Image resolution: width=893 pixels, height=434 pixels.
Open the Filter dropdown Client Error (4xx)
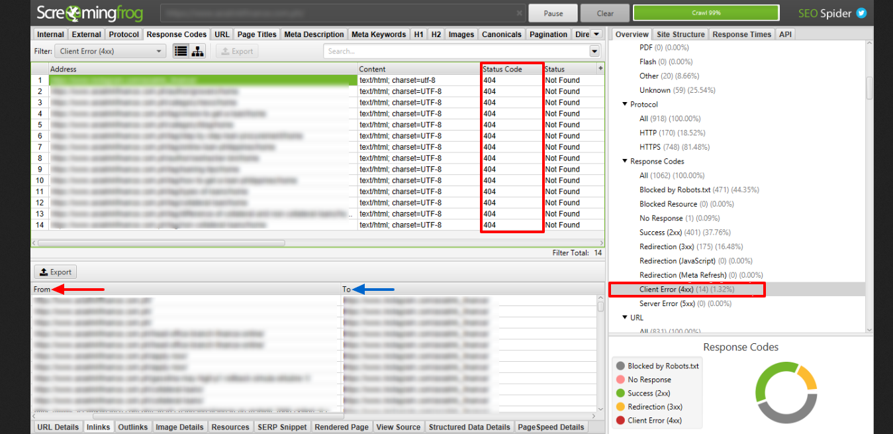pyautogui.click(x=110, y=51)
